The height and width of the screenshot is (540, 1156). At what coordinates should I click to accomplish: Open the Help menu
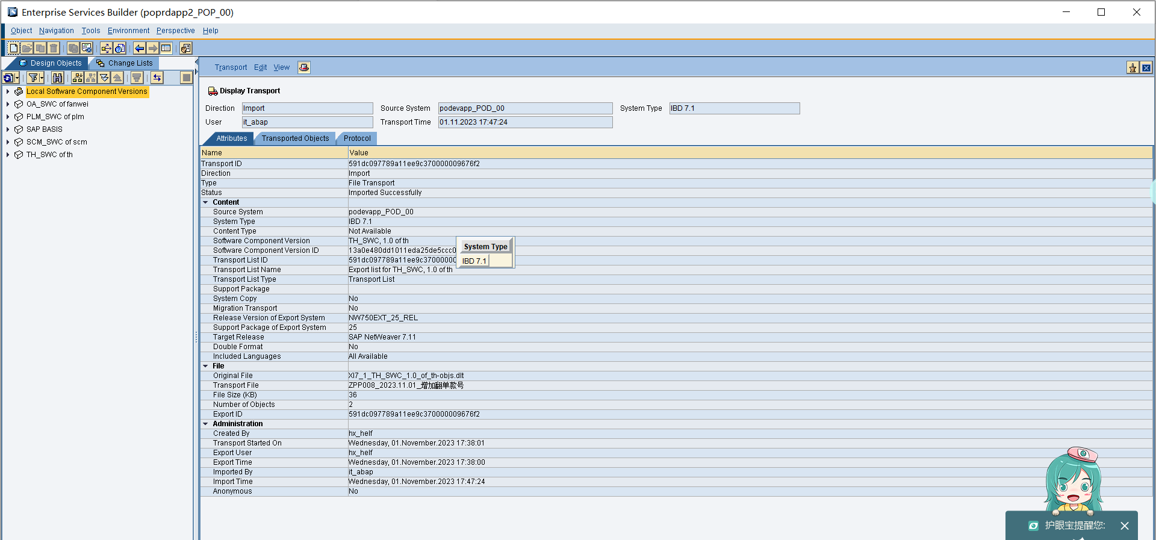[211, 31]
